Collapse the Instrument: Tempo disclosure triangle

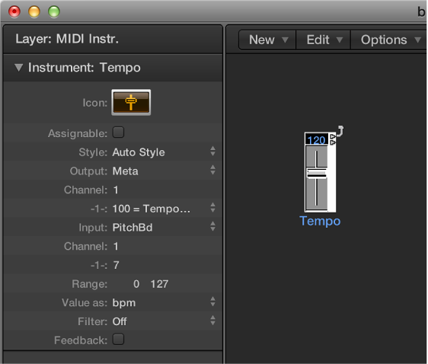[18, 68]
